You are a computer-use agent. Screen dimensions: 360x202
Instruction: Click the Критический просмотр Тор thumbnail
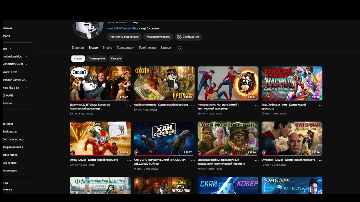tap(292, 83)
